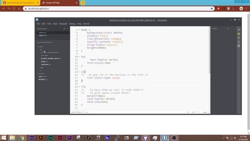The width and height of the screenshot is (250, 141).
Task: Open the File menu in Brackets
Action: point(38,23)
